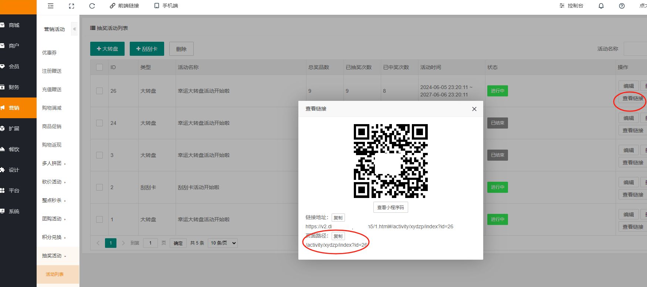Click the page refresh icon
Screen dimensions: 647x287
pyautogui.click(x=92, y=6)
